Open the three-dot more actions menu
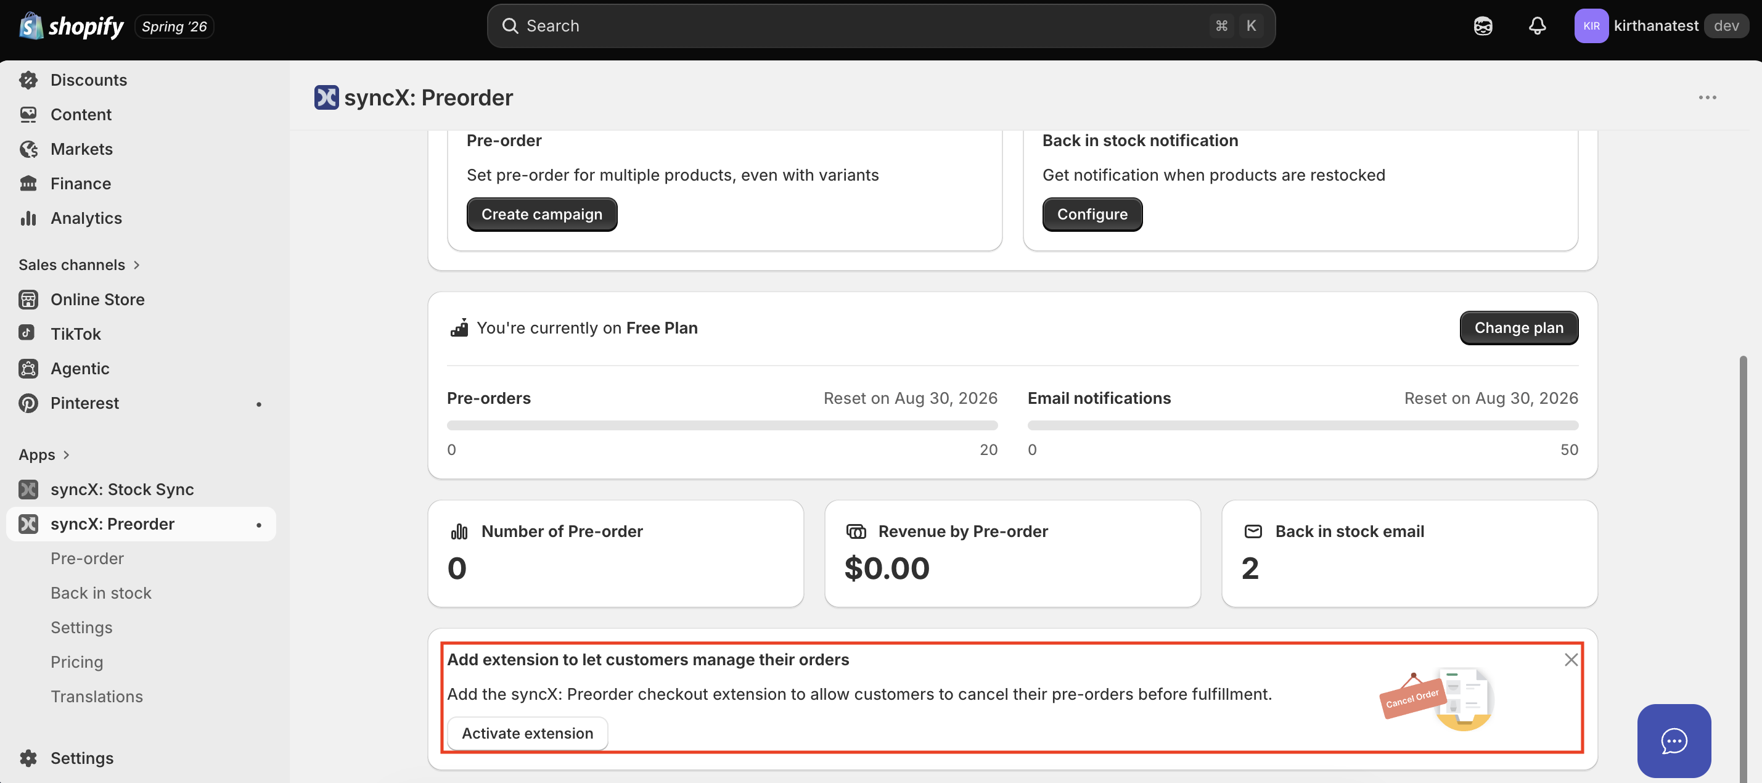Image resolution: width=1762 pixels, height=783 pixels. tap(1707, 97)
